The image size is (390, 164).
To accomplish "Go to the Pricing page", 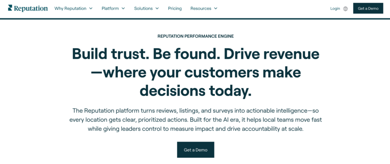I will [x=175, y=8].
